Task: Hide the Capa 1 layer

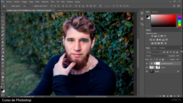Action: 147,68
